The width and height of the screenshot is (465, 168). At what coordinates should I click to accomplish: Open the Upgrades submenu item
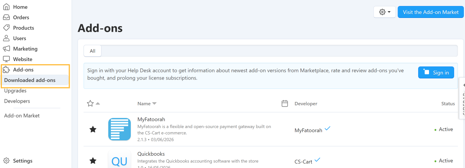point(15,91)
